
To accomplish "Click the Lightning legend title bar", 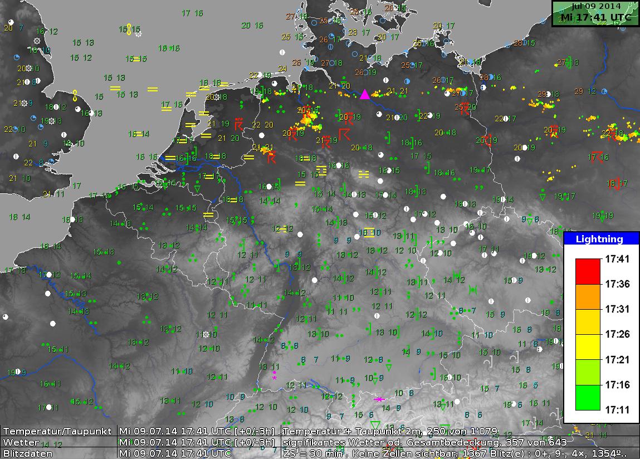I will (601, 239).
